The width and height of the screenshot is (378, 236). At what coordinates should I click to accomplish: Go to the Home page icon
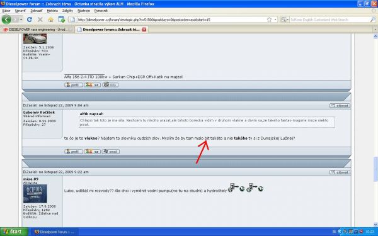pyautogui.click(x=50, y=20)
